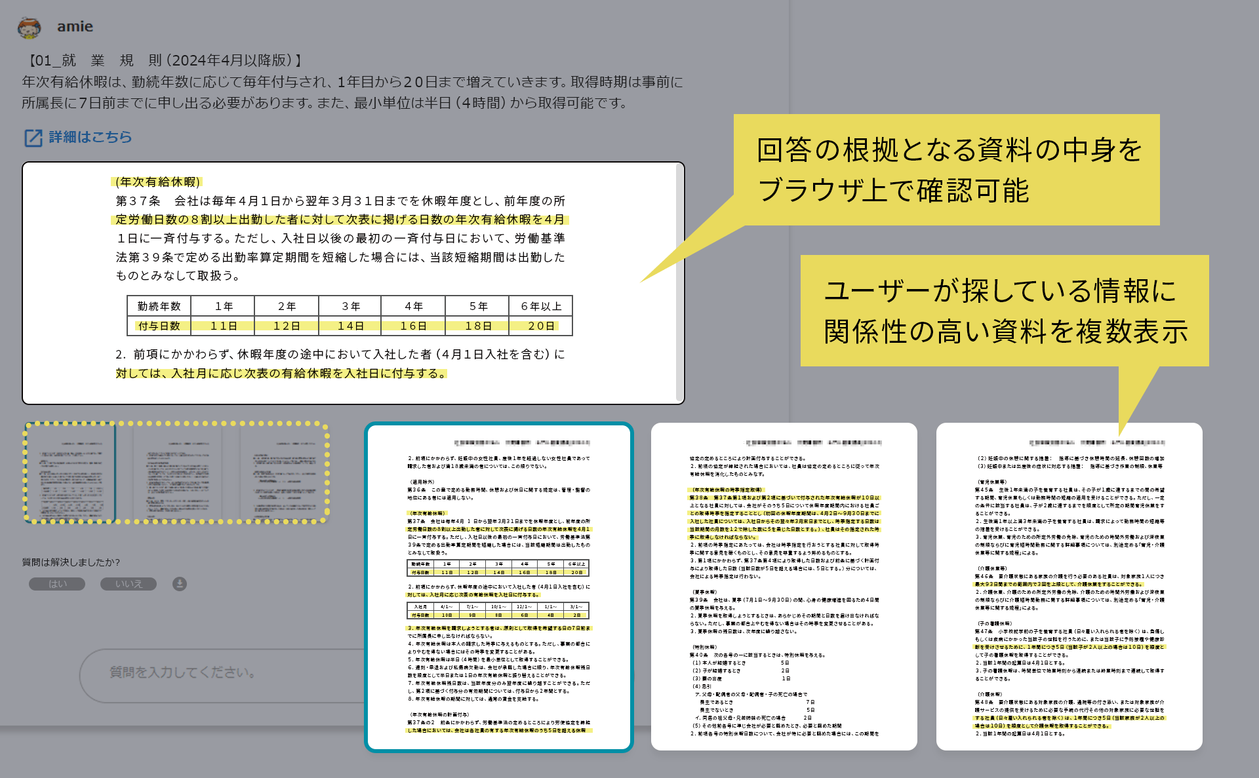
Task: Click the 6年以上 cell in the table
Action: point(539,305)
